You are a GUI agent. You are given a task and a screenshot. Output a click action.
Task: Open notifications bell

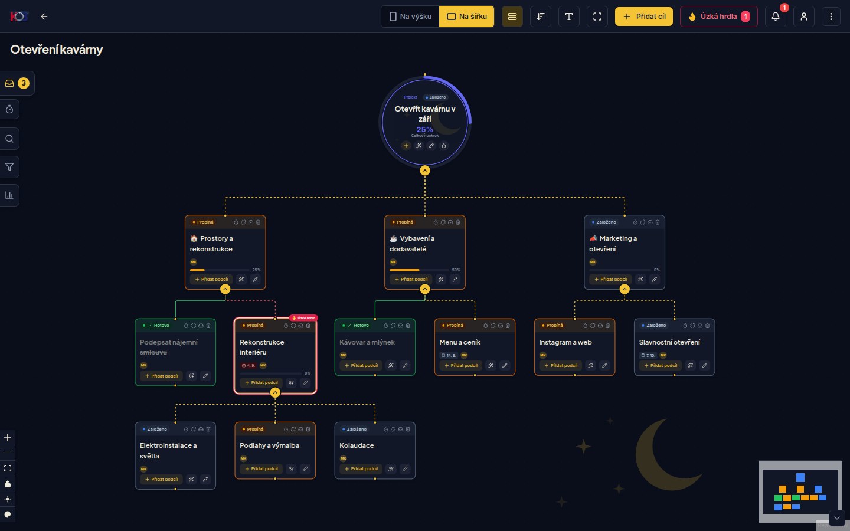(776, 17)
